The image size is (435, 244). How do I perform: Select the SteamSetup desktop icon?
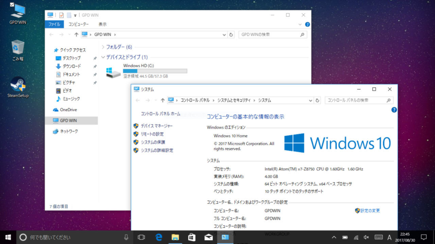(x=18, y=87)
